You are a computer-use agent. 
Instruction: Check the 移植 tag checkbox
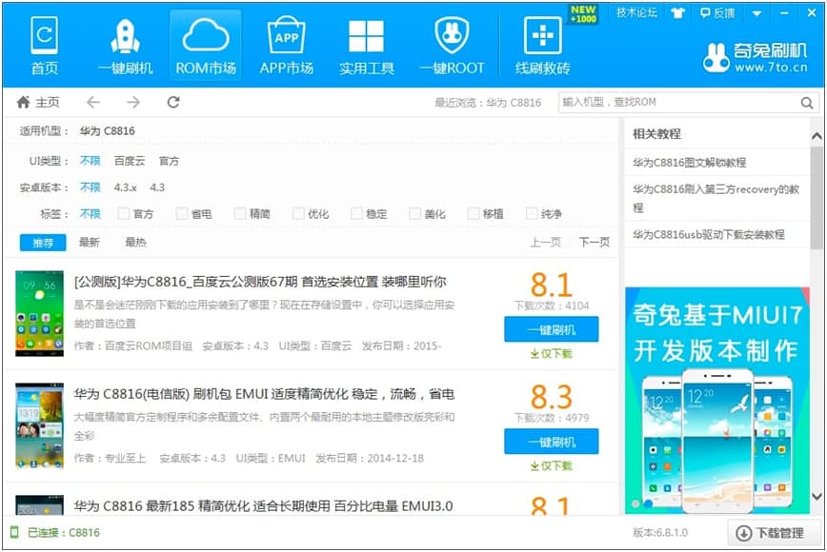coord(474,213)
